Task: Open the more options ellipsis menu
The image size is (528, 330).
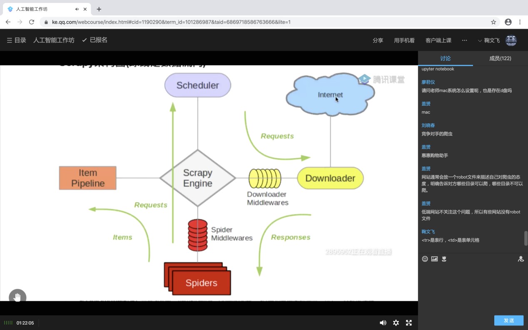Action: (x=464, y=40)
